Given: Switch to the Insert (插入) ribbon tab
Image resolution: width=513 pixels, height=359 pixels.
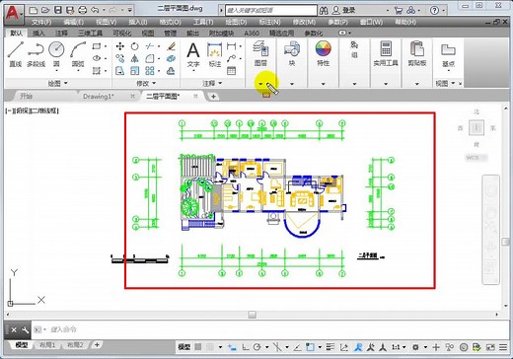Looking at the screenshot, I should pyautogui.click(x=38, y=33).
